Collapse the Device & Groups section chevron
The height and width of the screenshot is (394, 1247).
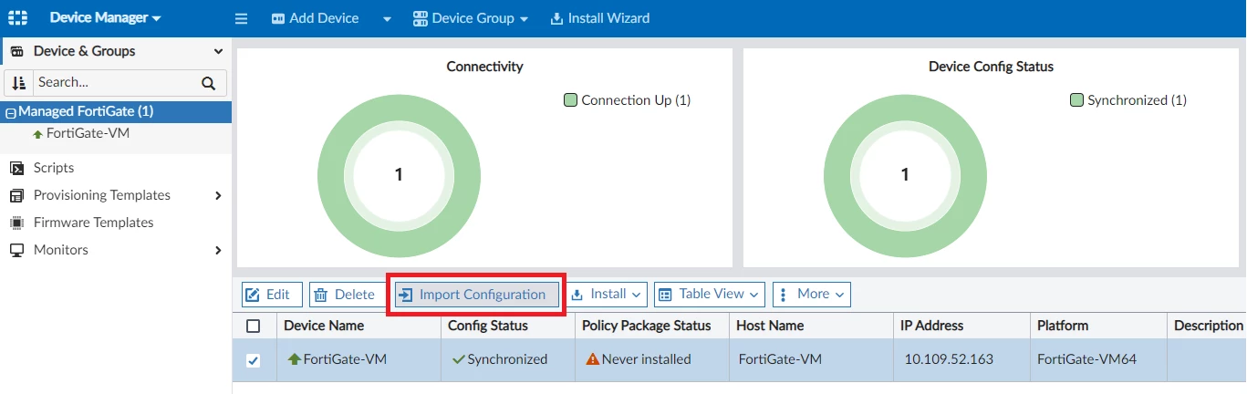[218, 52]
